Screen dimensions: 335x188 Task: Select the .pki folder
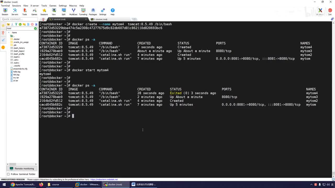point(14,45)
